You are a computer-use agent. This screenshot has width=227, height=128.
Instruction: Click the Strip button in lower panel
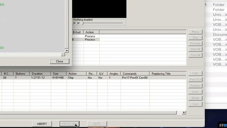[195, 104]
